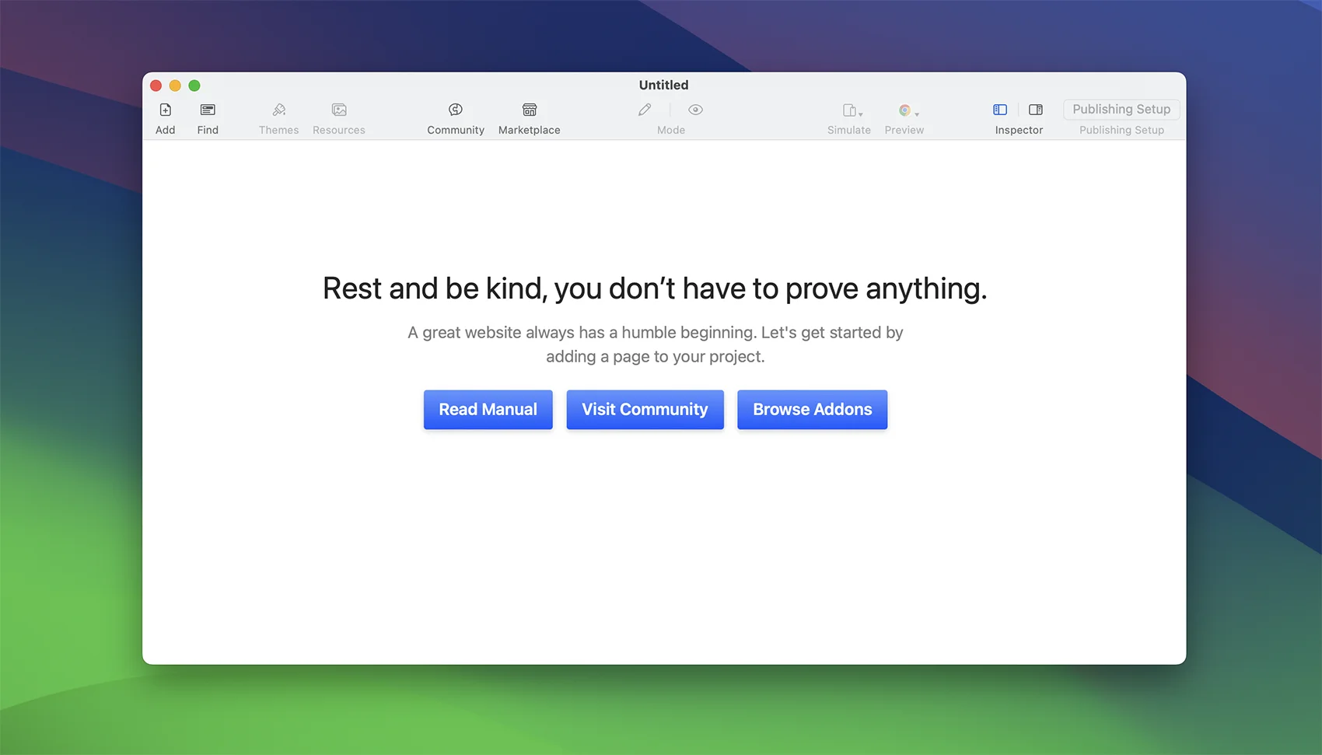Click the Browse Addons button

813,410
